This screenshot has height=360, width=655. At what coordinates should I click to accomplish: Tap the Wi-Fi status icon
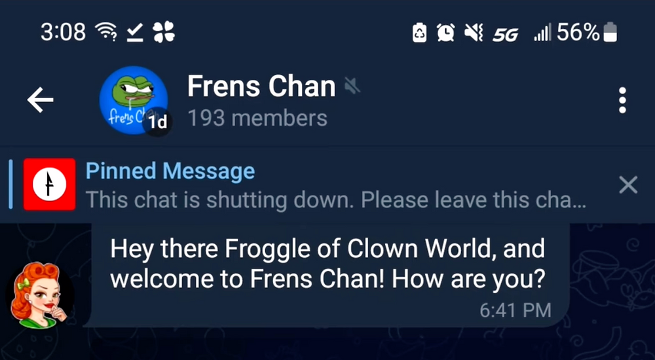[105, 32]
